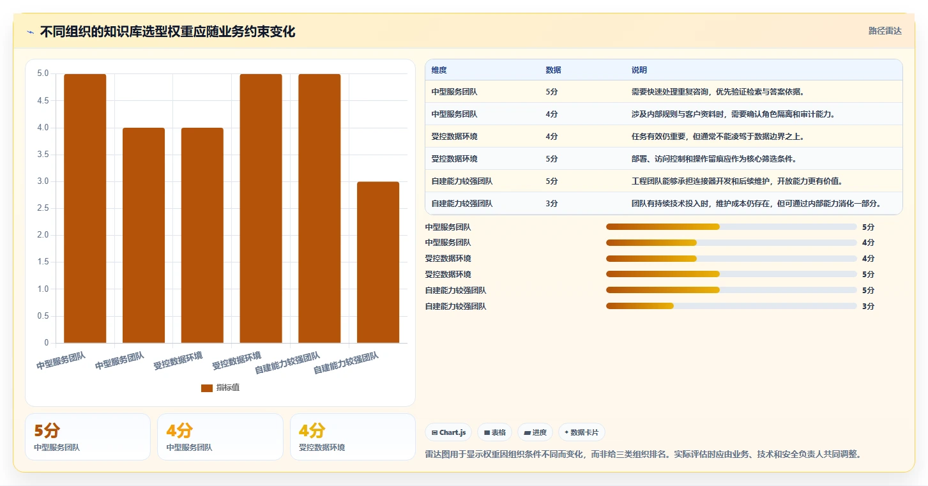Viewport: 928px width, 486px height.
Task: Click the 3分 value beside the last progress bar
Action: [x=868, y=307]
